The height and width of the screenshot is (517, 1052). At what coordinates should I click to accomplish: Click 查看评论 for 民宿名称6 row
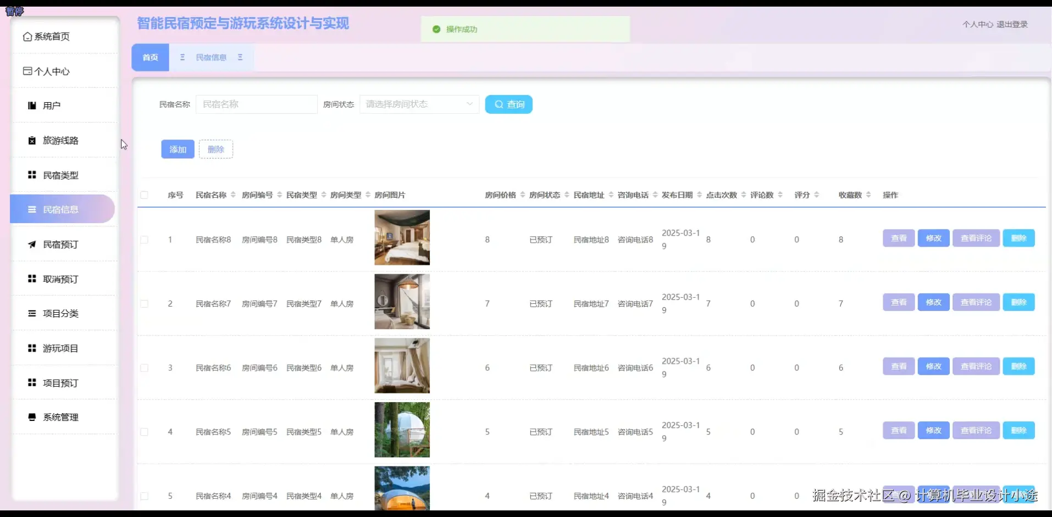click(x=976, y=366)
